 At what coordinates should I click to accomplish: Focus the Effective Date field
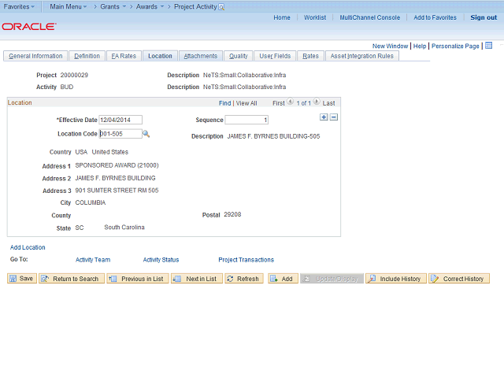120,120
